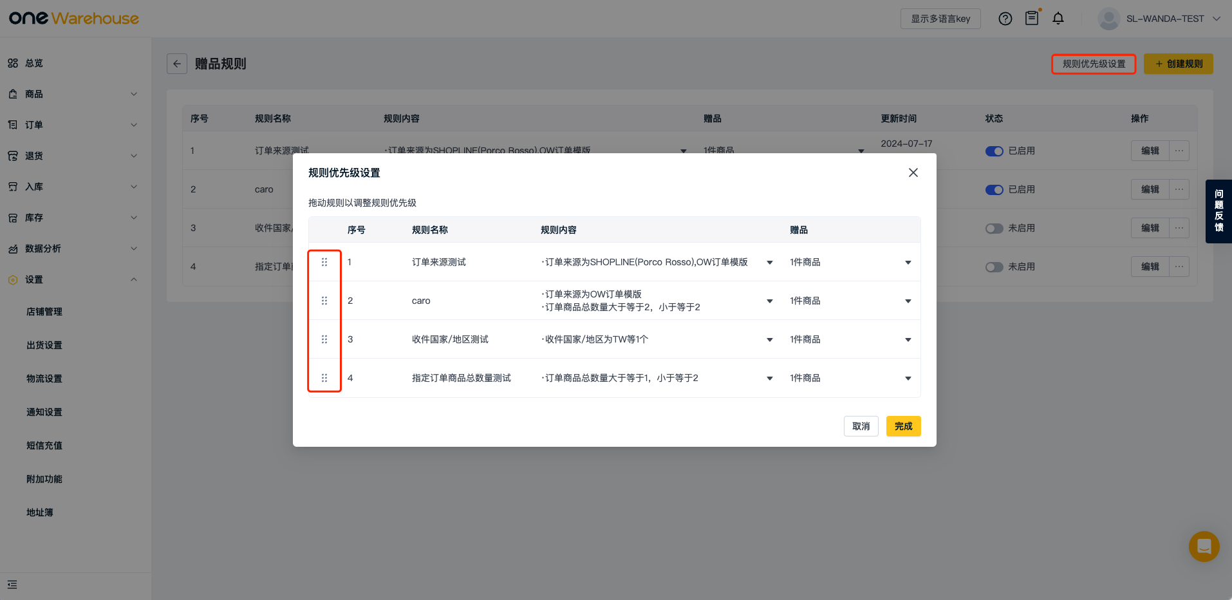Click the 完成 button

(903, 426)
